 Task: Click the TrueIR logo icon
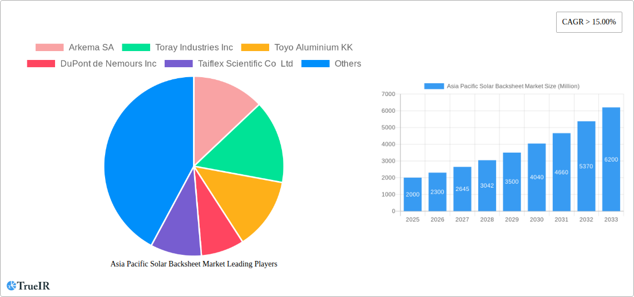click(11, 286)
